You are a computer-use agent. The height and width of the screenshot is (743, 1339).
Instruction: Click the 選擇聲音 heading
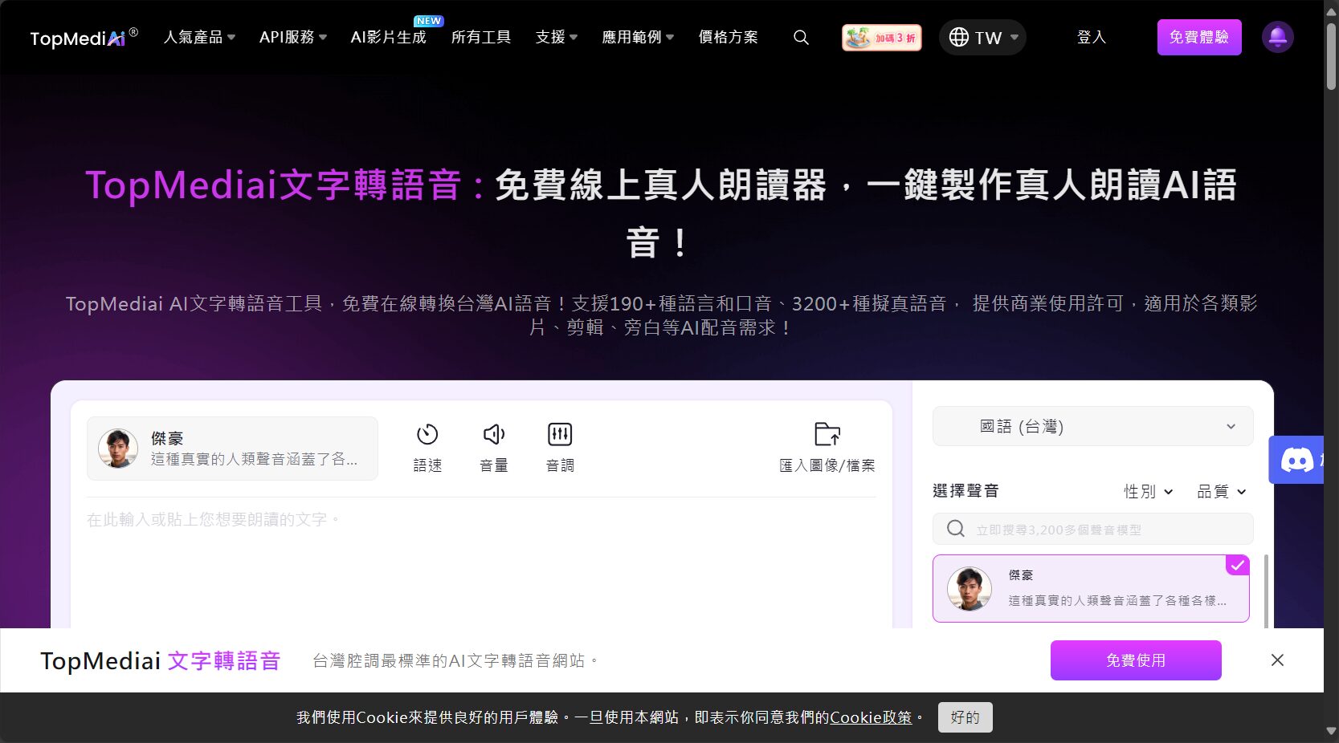965,491
